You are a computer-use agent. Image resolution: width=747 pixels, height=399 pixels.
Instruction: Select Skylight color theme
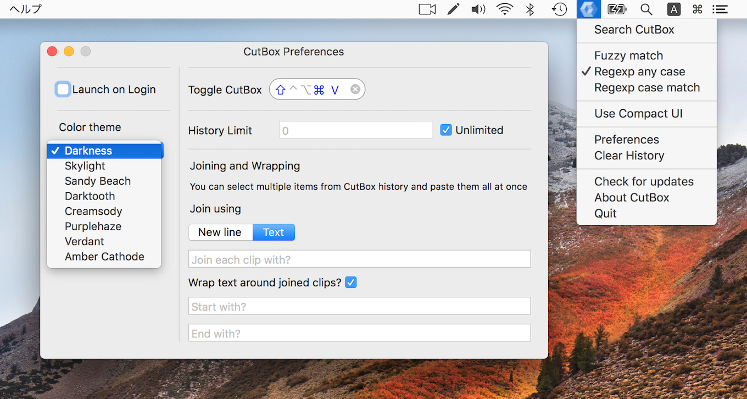[x=85, y=166]
